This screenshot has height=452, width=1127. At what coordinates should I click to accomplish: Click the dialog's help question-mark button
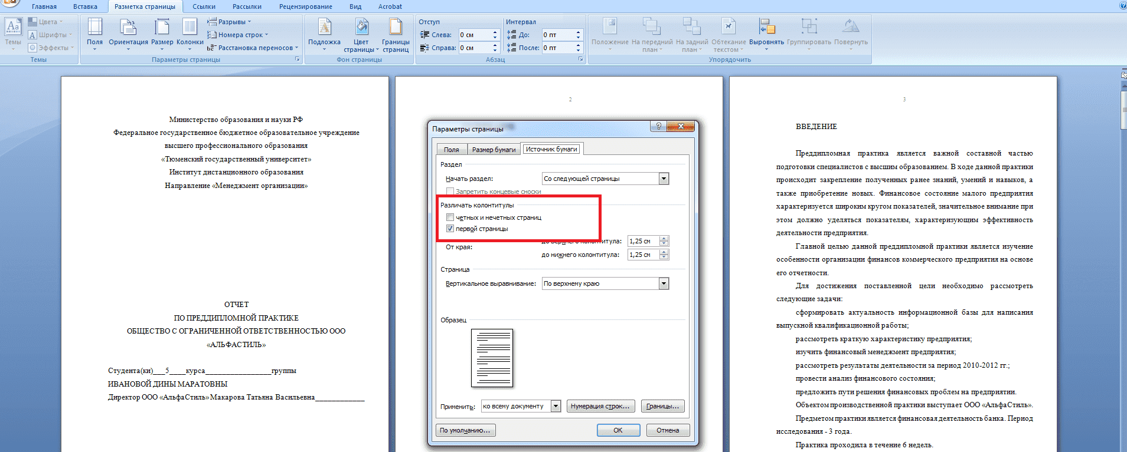coord(658,127)
